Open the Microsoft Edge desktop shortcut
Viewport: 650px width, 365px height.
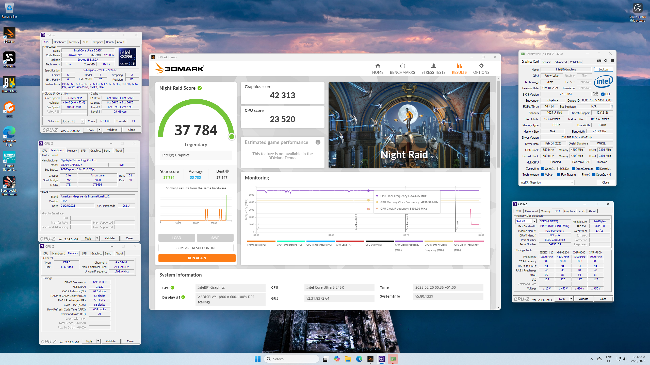[x=9, y=136]
